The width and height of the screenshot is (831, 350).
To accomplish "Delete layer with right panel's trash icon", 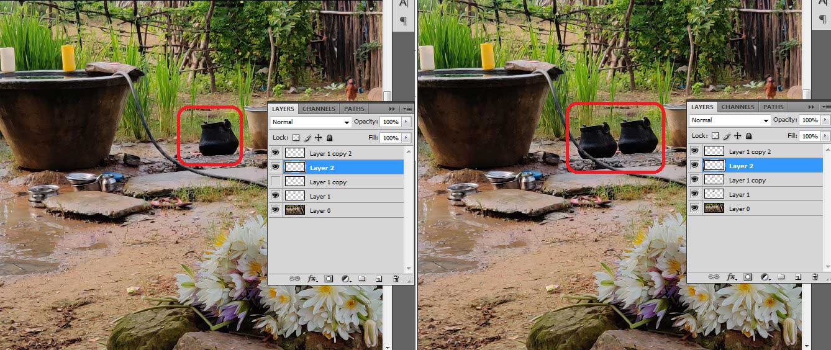I will tap(815, 277).
